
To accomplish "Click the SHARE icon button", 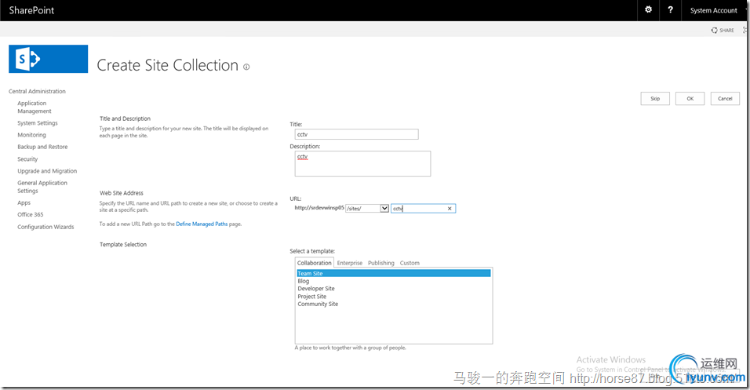I will (723, 30).
